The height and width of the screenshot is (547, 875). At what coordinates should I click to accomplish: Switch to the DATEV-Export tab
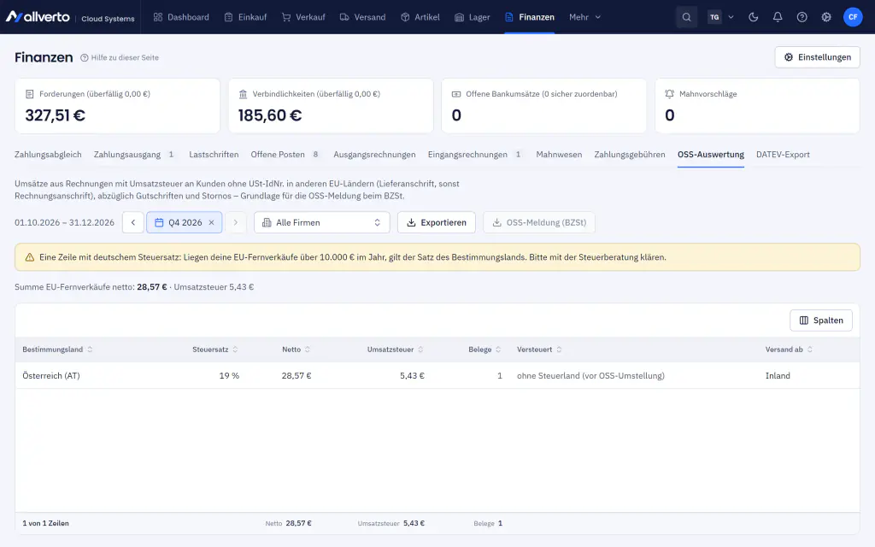pyautogui.click(x=783, y=155)
